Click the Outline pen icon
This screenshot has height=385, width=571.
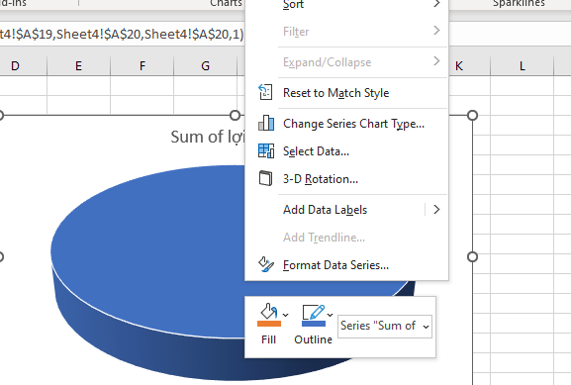click(x=313, y=313)
